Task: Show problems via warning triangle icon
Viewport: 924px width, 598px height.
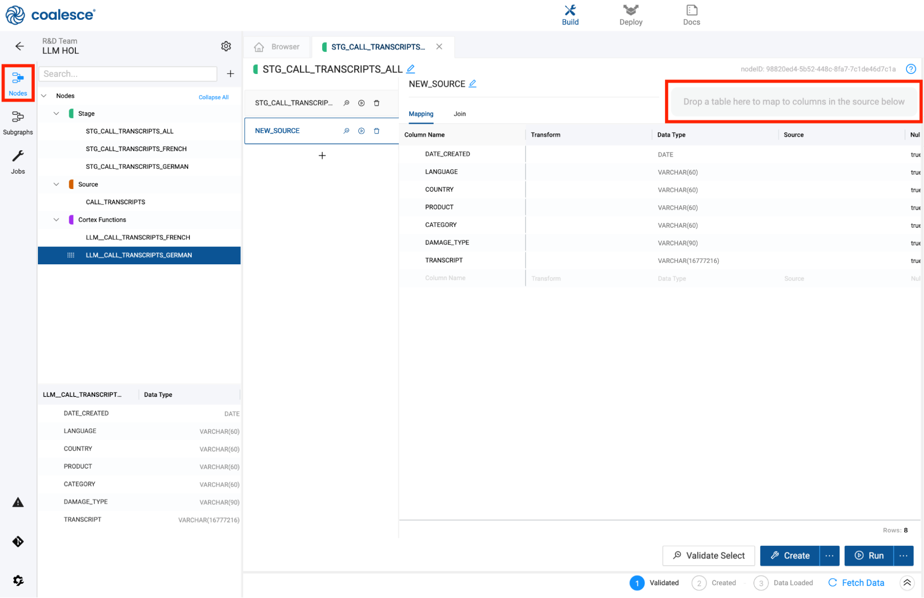Action: [x=18, y=502]
